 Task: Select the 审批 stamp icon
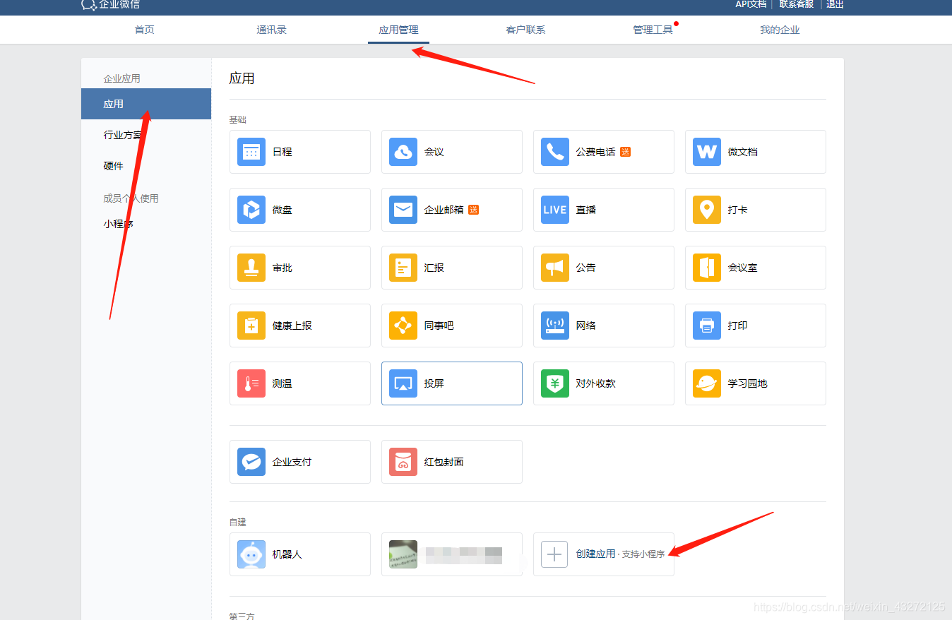click(x=251, y=268)
